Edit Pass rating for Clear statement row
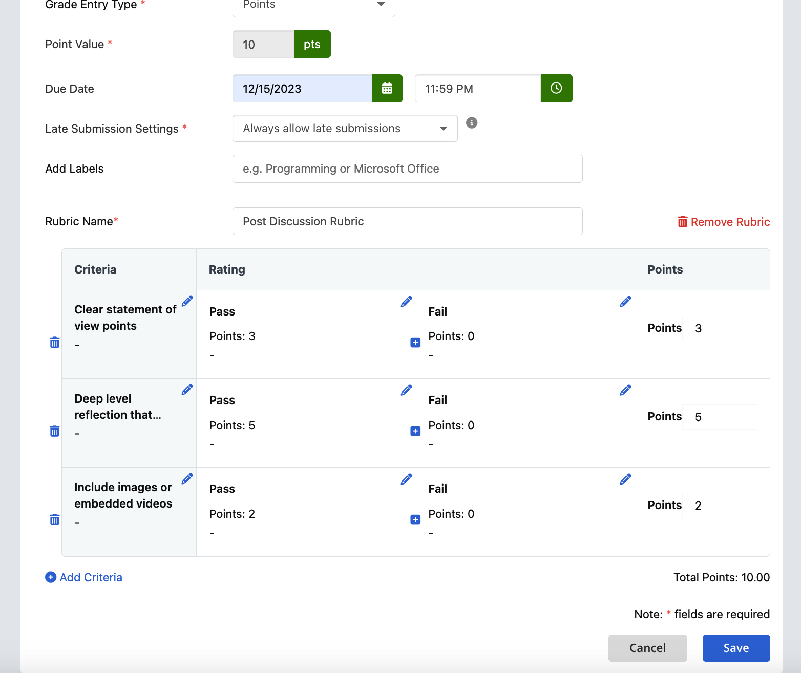 pyautogui.click(x=406, y=302)
